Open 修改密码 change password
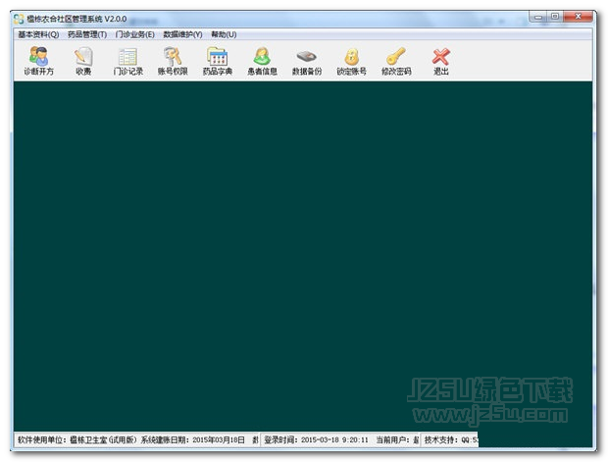Viewport: 608px width, 462px height. click(x=396, y=61)
